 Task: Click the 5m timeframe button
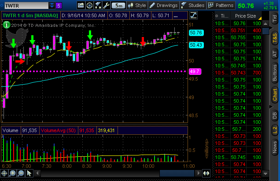pos(118,6)
